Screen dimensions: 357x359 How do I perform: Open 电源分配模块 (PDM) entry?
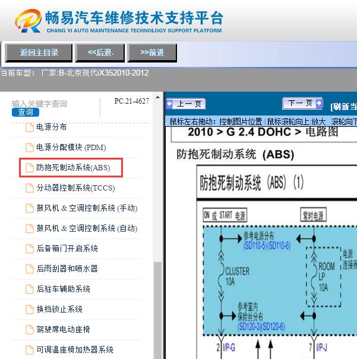(71, 148)
